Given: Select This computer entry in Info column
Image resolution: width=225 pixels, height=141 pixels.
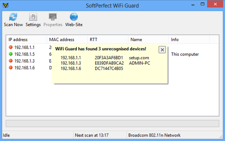Looking at the screenshot, I should (185, 54).
